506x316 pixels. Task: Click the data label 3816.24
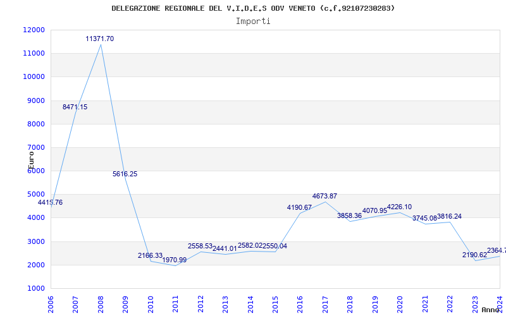tap(449, 216)
